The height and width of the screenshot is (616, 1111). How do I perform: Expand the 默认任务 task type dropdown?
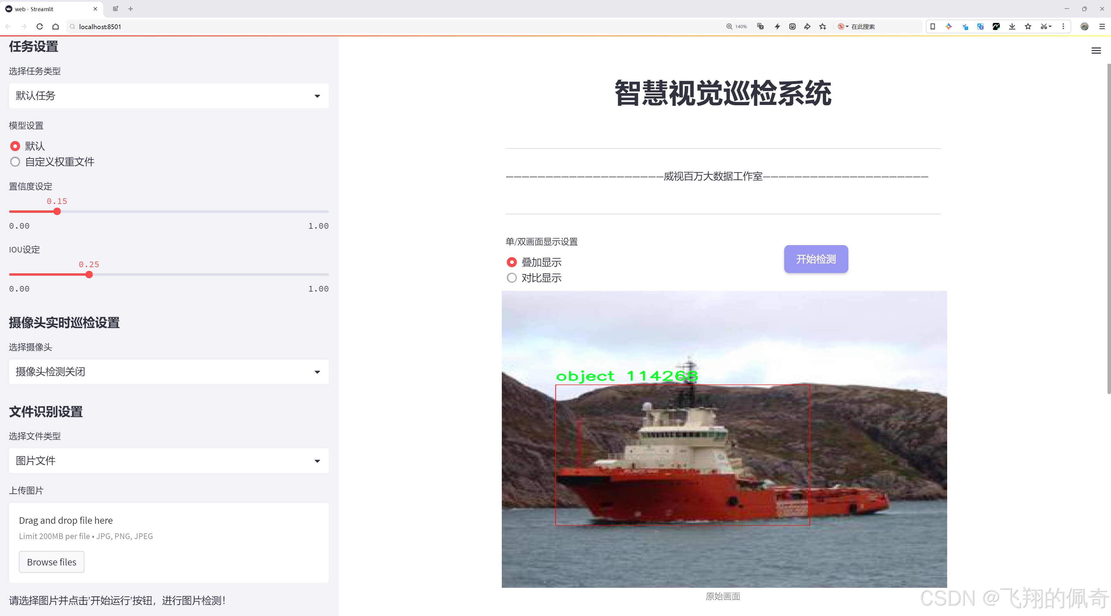click(x=169, y=96)
